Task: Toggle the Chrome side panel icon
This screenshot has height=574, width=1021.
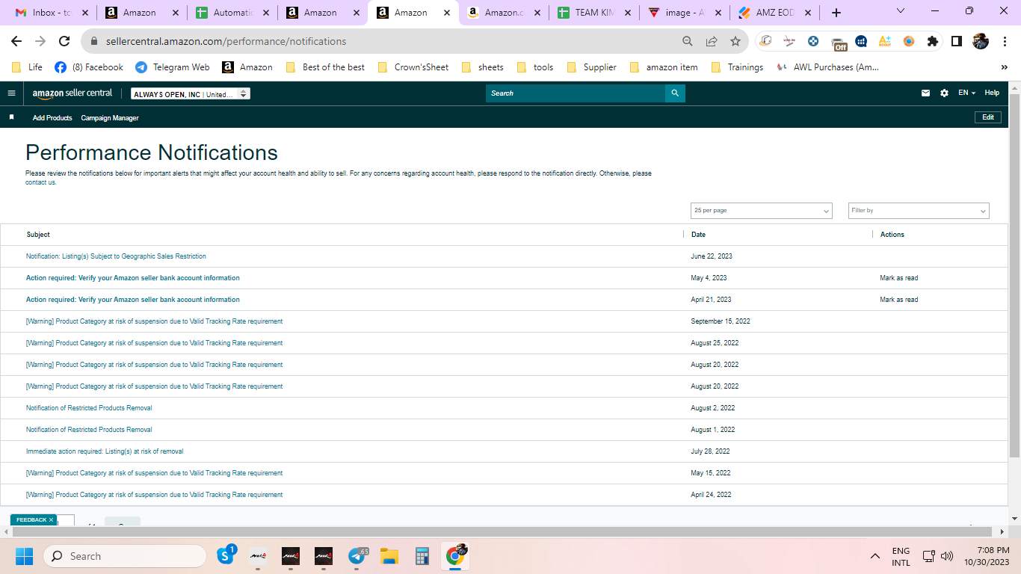Action: click(957, 41)
